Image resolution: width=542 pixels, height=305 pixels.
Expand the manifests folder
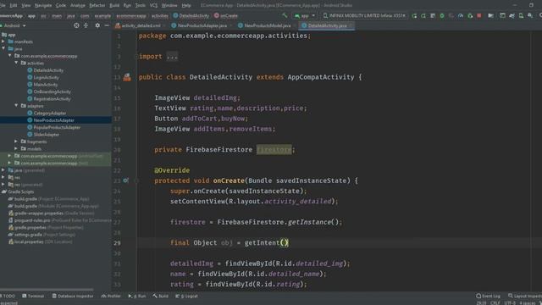tap(3, 42)
